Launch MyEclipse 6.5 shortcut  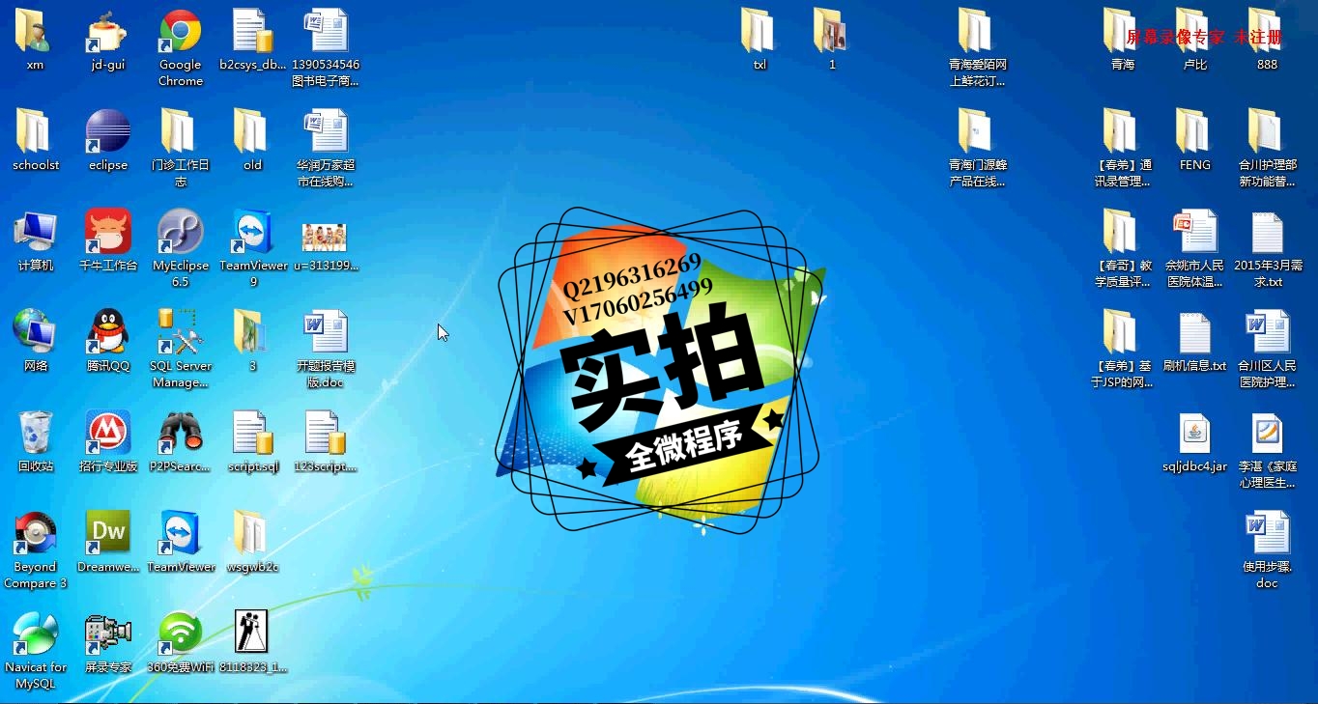[x=181, y=232]
